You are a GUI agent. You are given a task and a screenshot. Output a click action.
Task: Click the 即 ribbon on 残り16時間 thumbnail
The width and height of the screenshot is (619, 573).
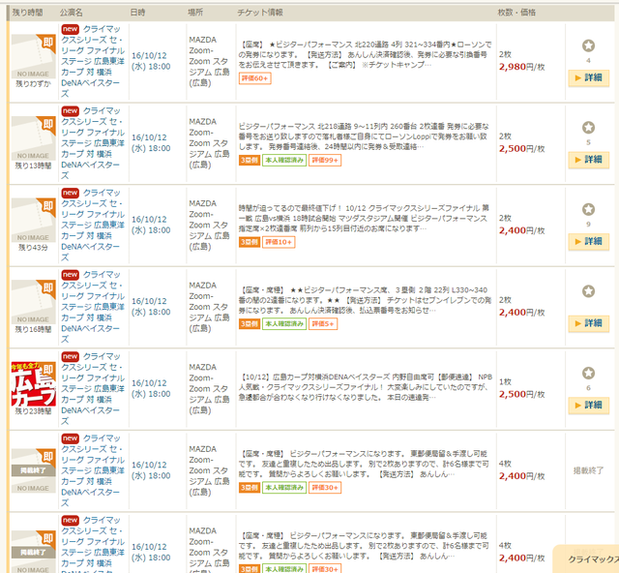pos(47,288)
